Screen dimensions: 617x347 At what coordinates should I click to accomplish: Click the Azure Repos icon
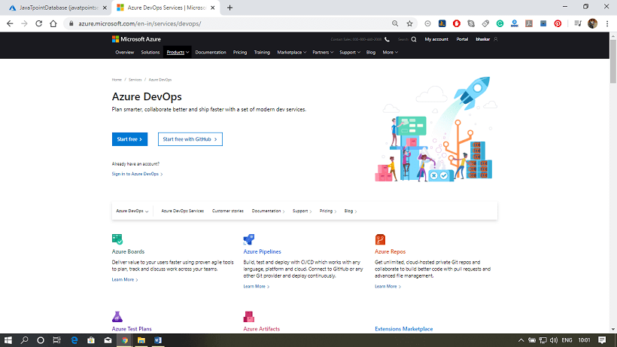(380, 239)
